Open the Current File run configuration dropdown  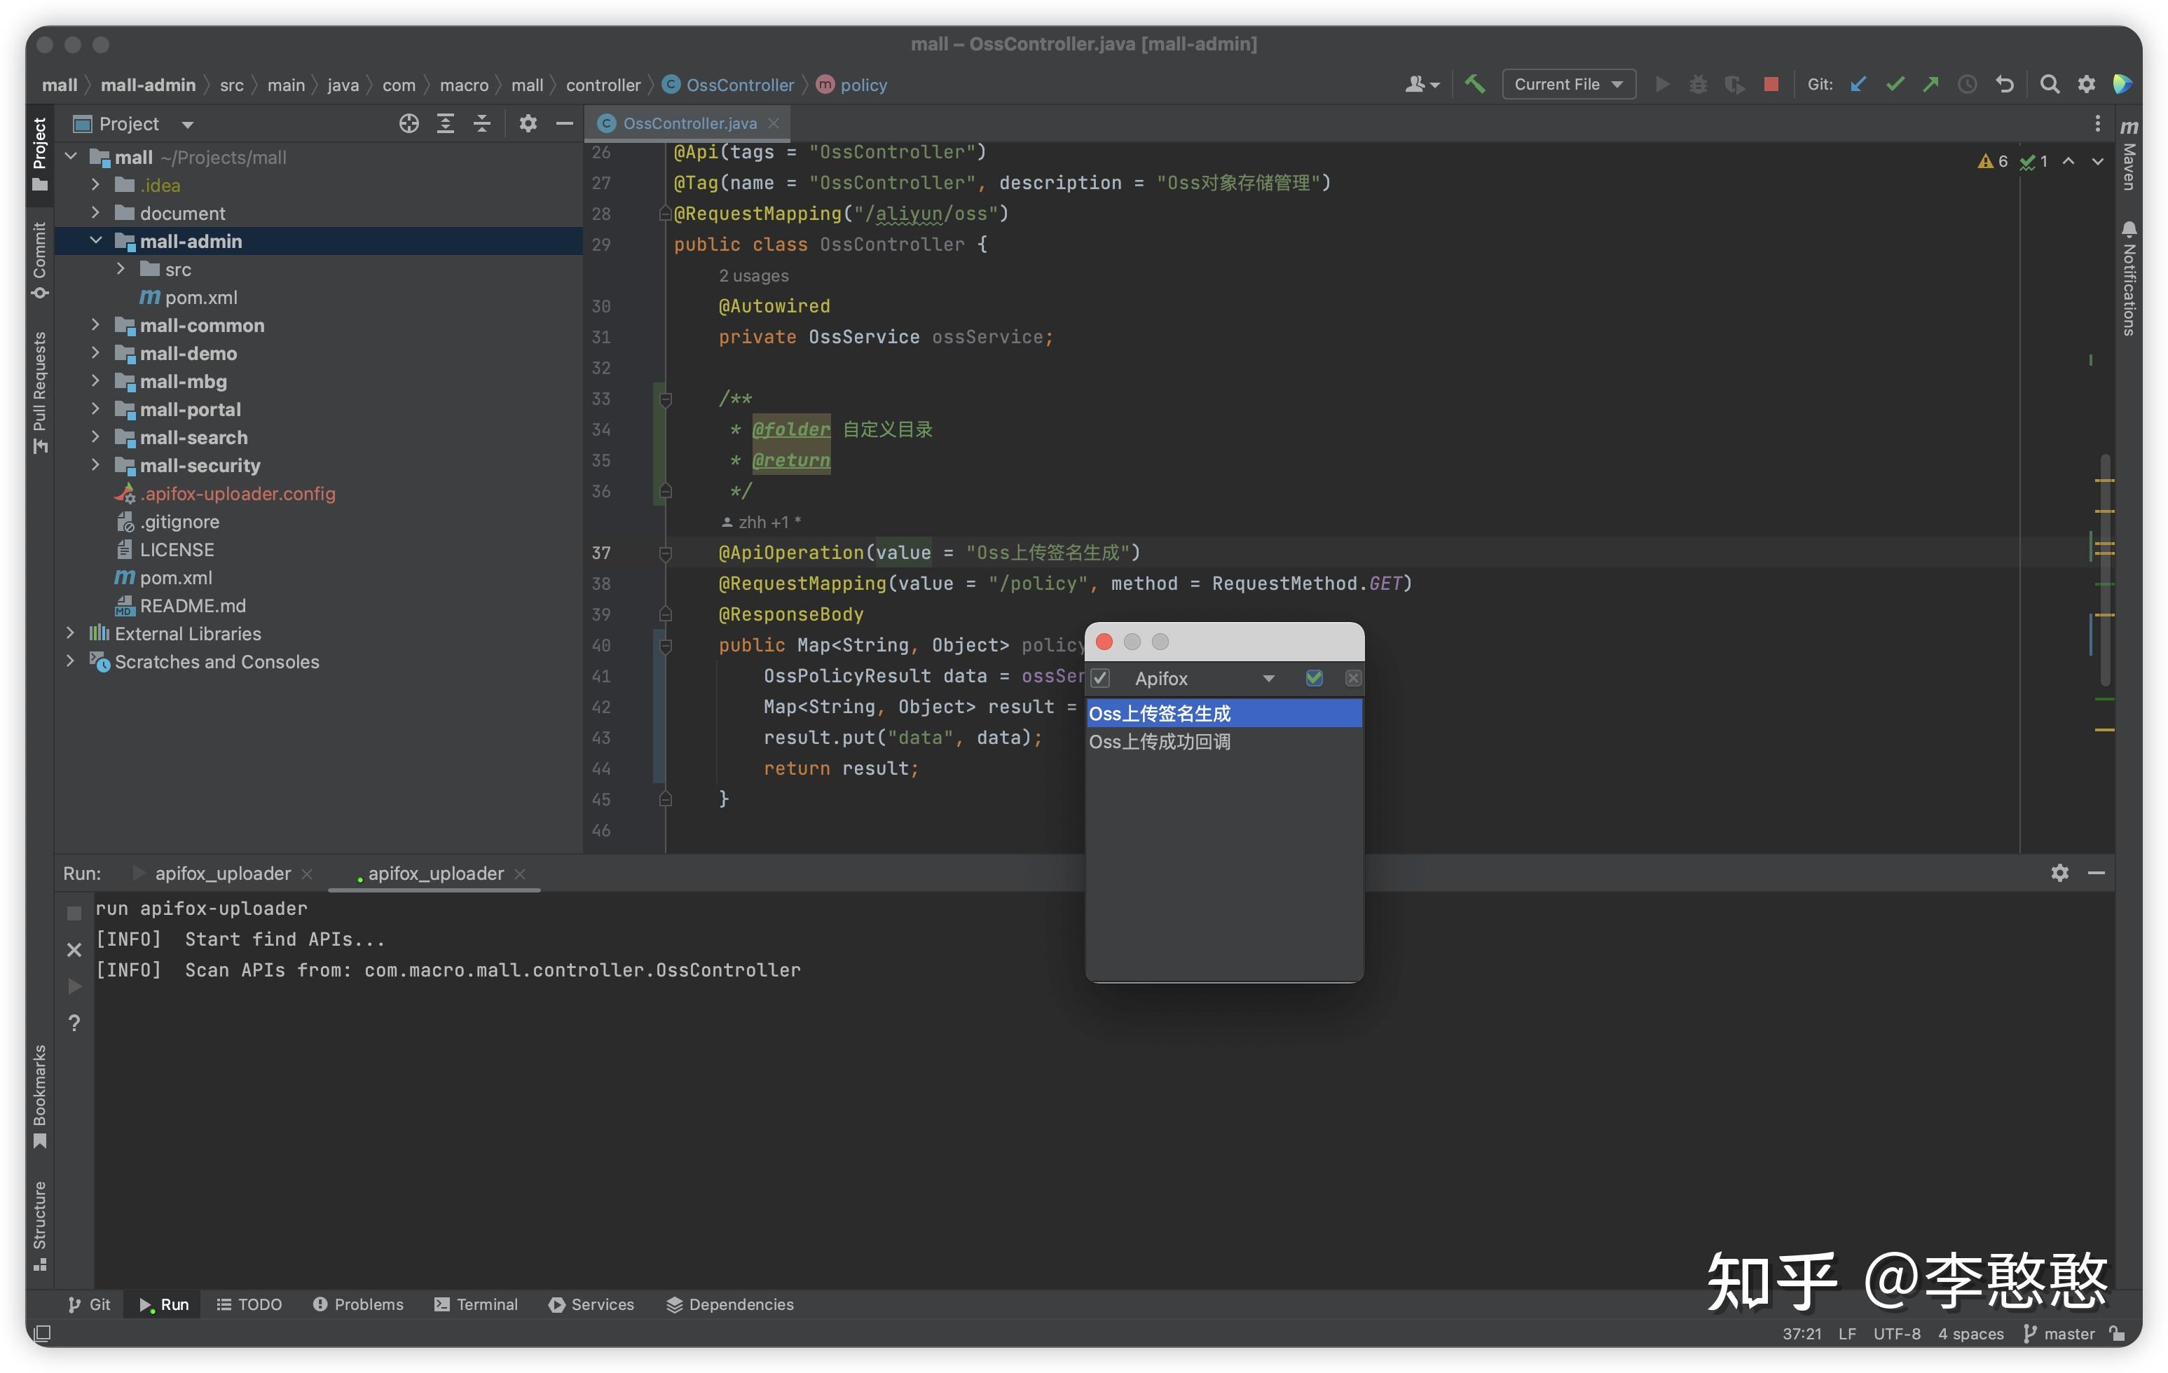coord(1568,84)
